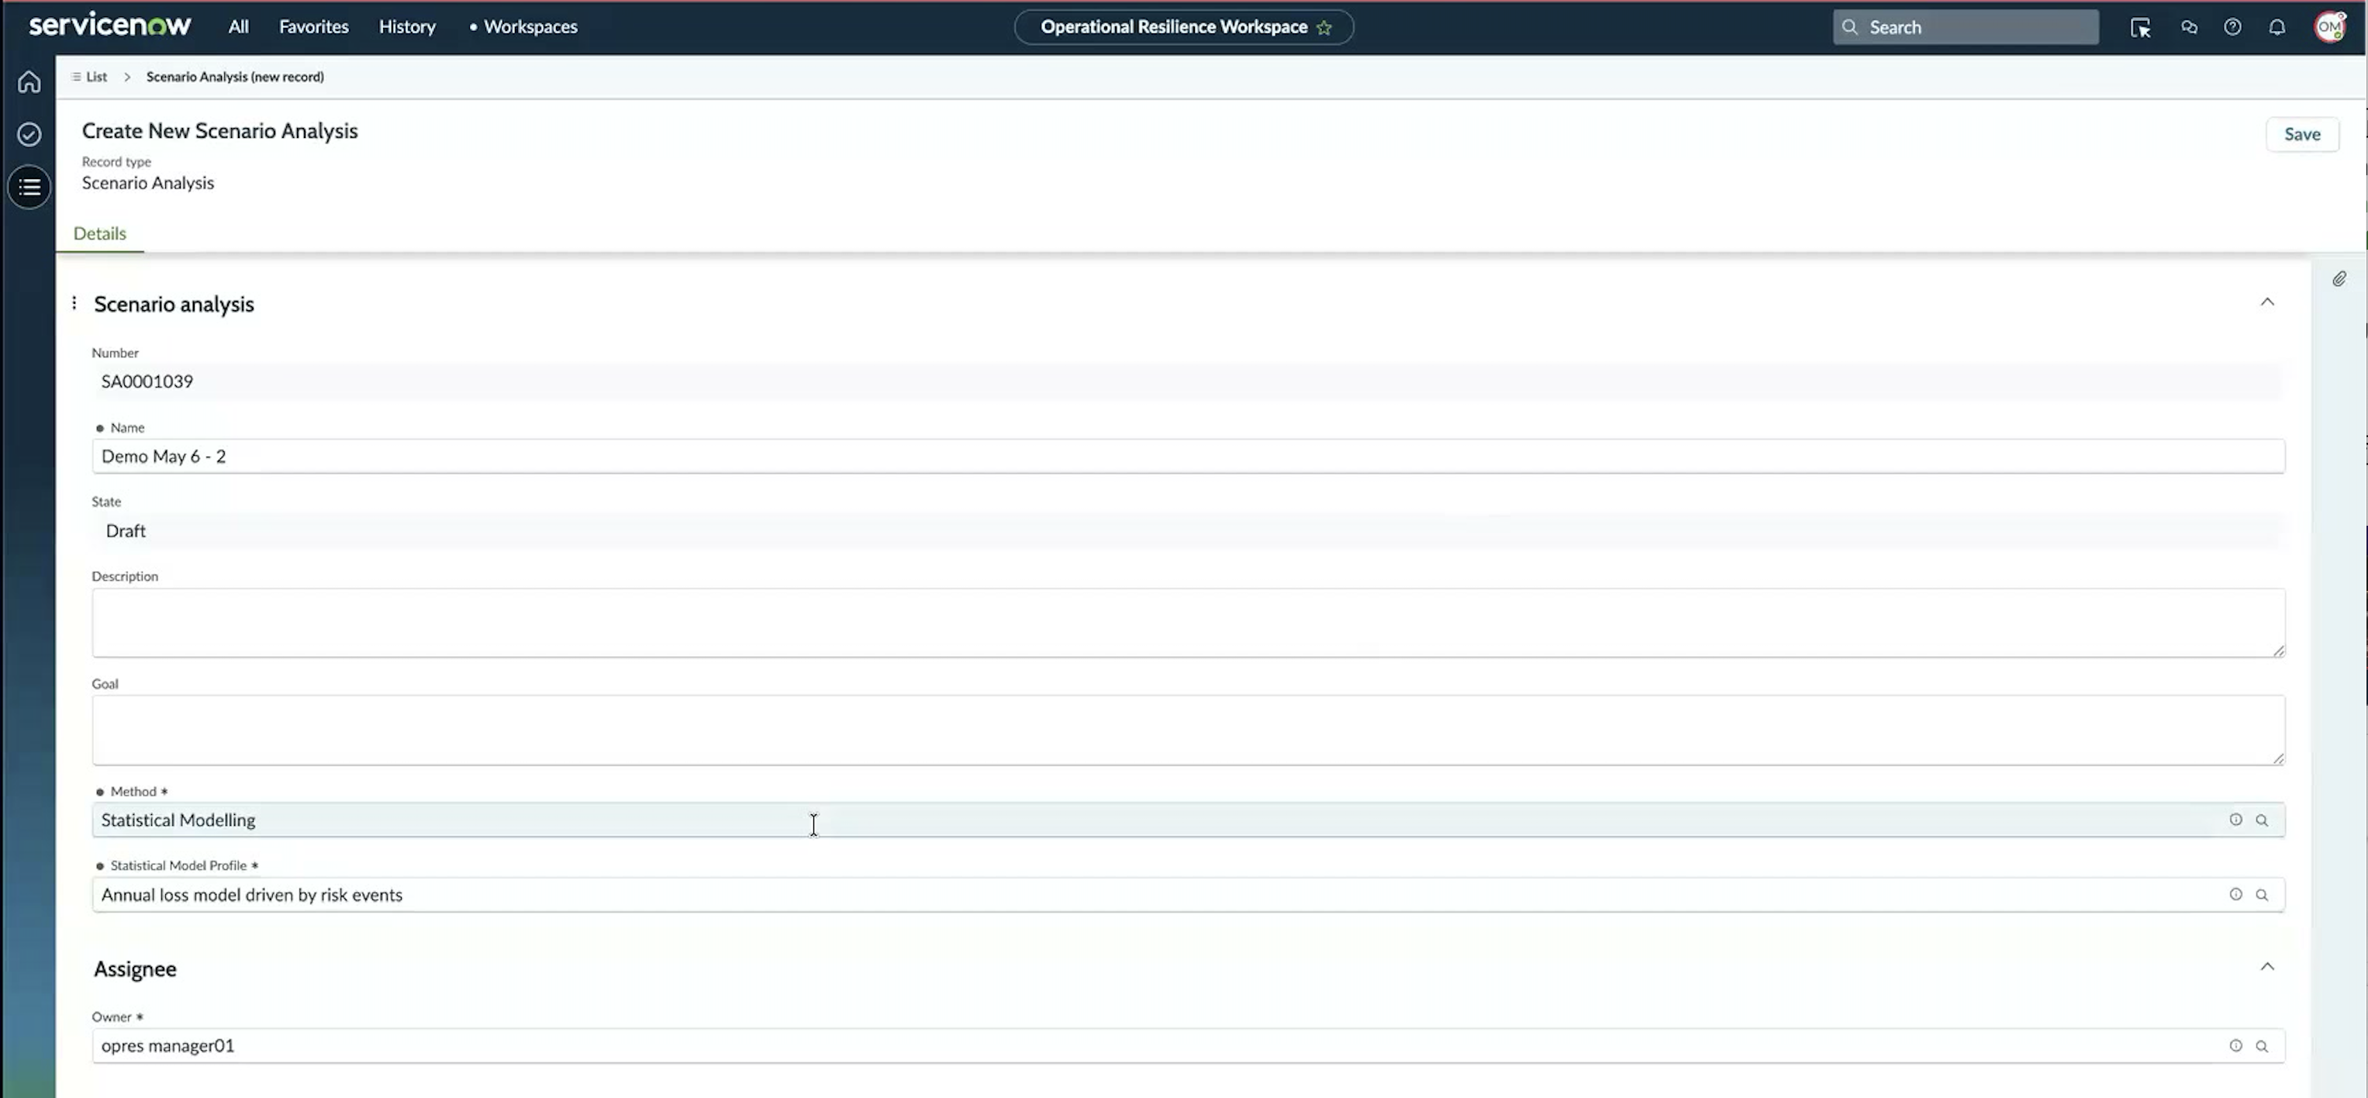The image size is (2368, 1098).
Task: Open the help question mark icon
Action: click(2232, 28)
